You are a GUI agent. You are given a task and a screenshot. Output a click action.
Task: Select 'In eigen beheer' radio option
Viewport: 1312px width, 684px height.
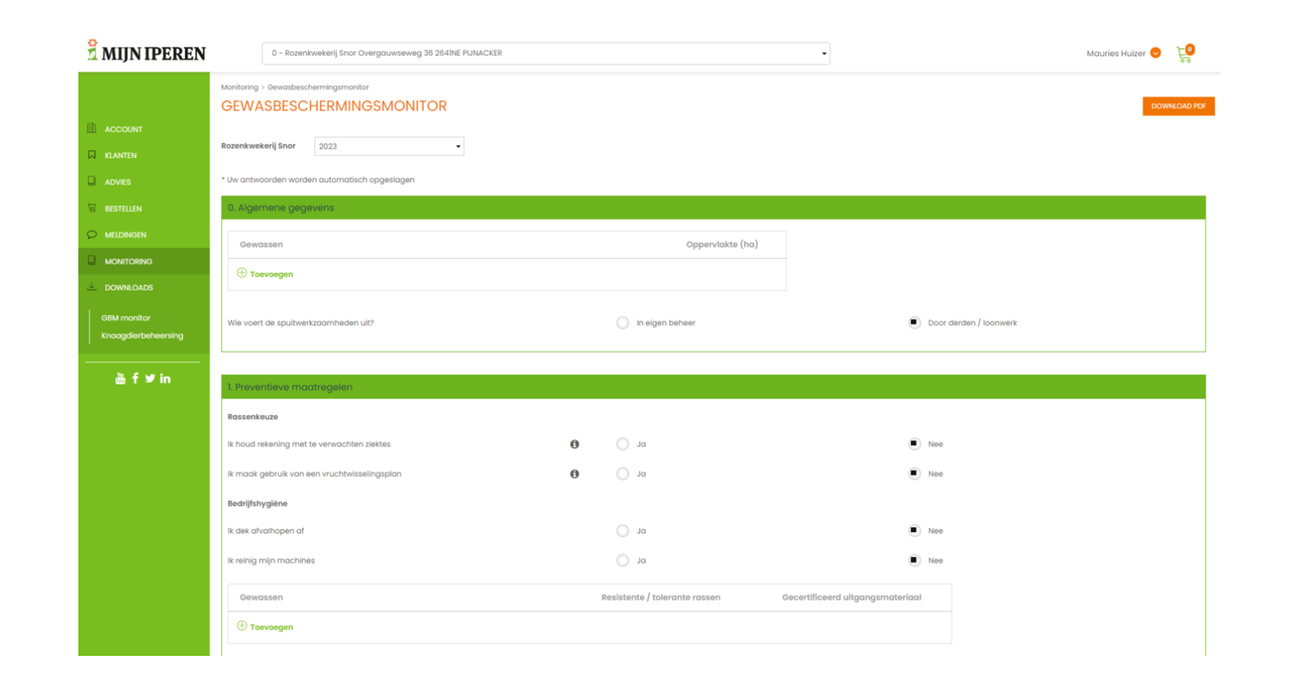coord(622,323)
